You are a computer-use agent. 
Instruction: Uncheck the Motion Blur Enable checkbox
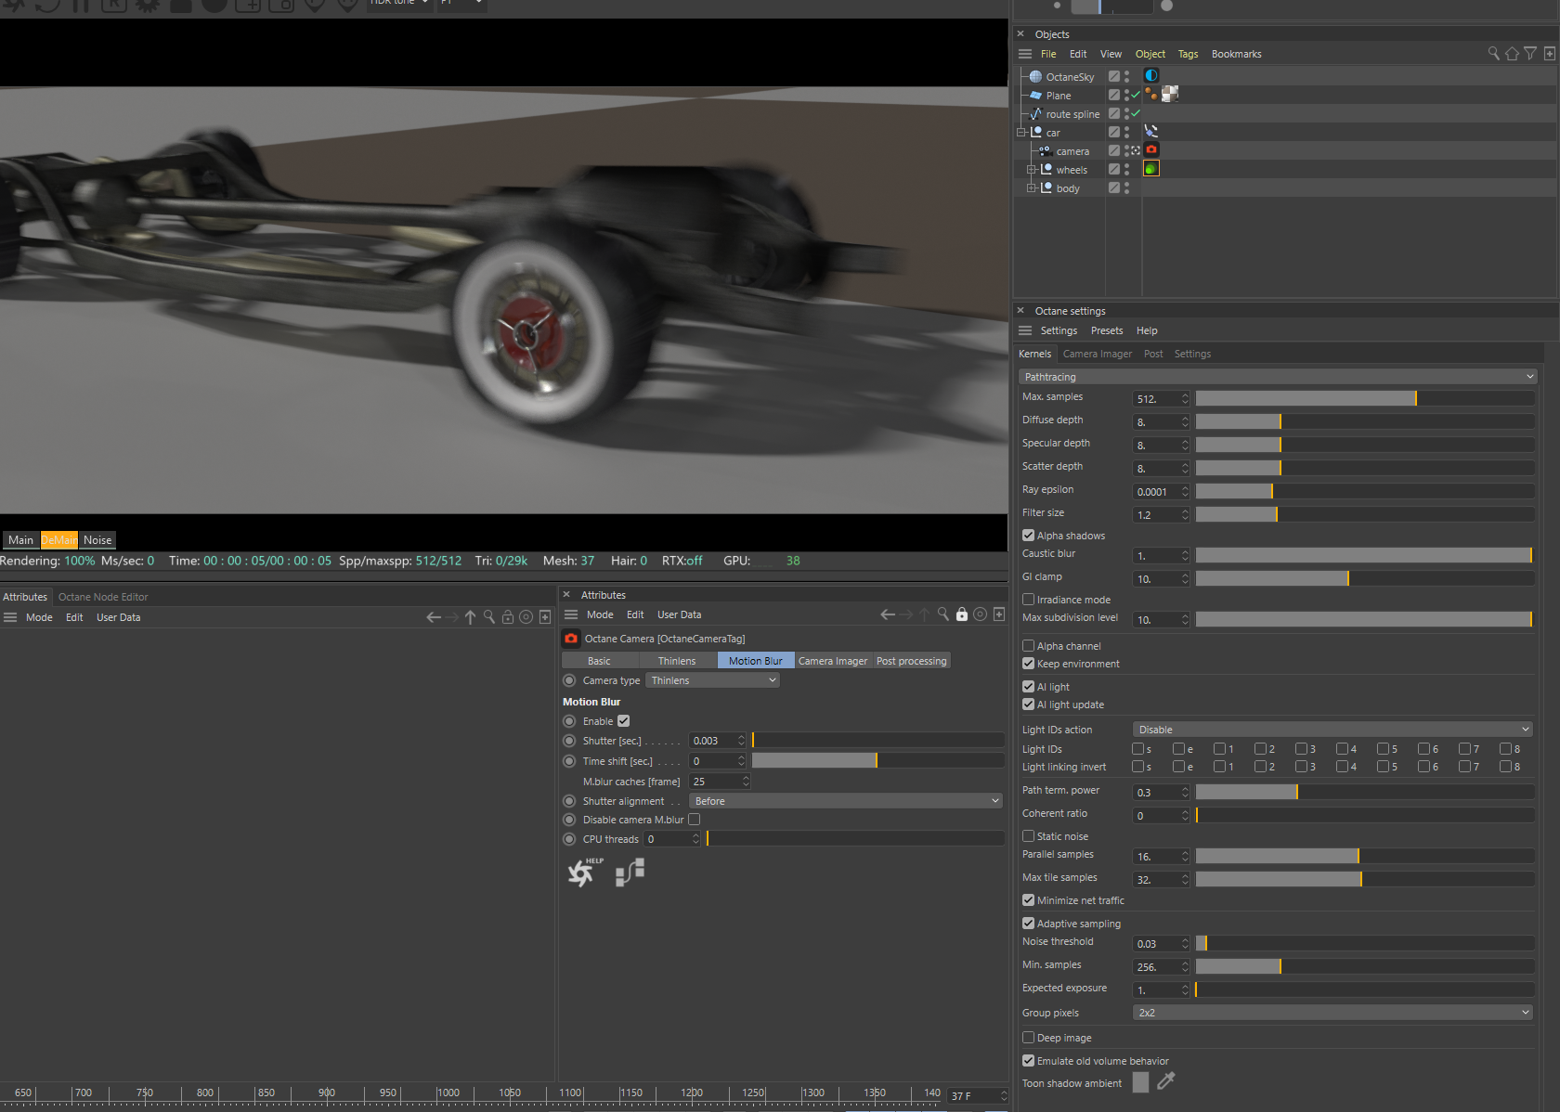[624, 721]
